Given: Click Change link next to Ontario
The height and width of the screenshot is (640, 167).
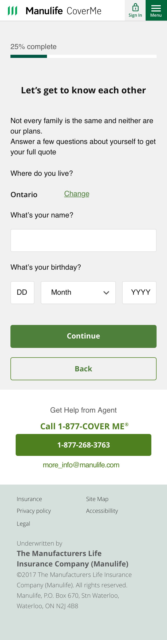Looking at the screenshot, I should click(x=77, y=194).
